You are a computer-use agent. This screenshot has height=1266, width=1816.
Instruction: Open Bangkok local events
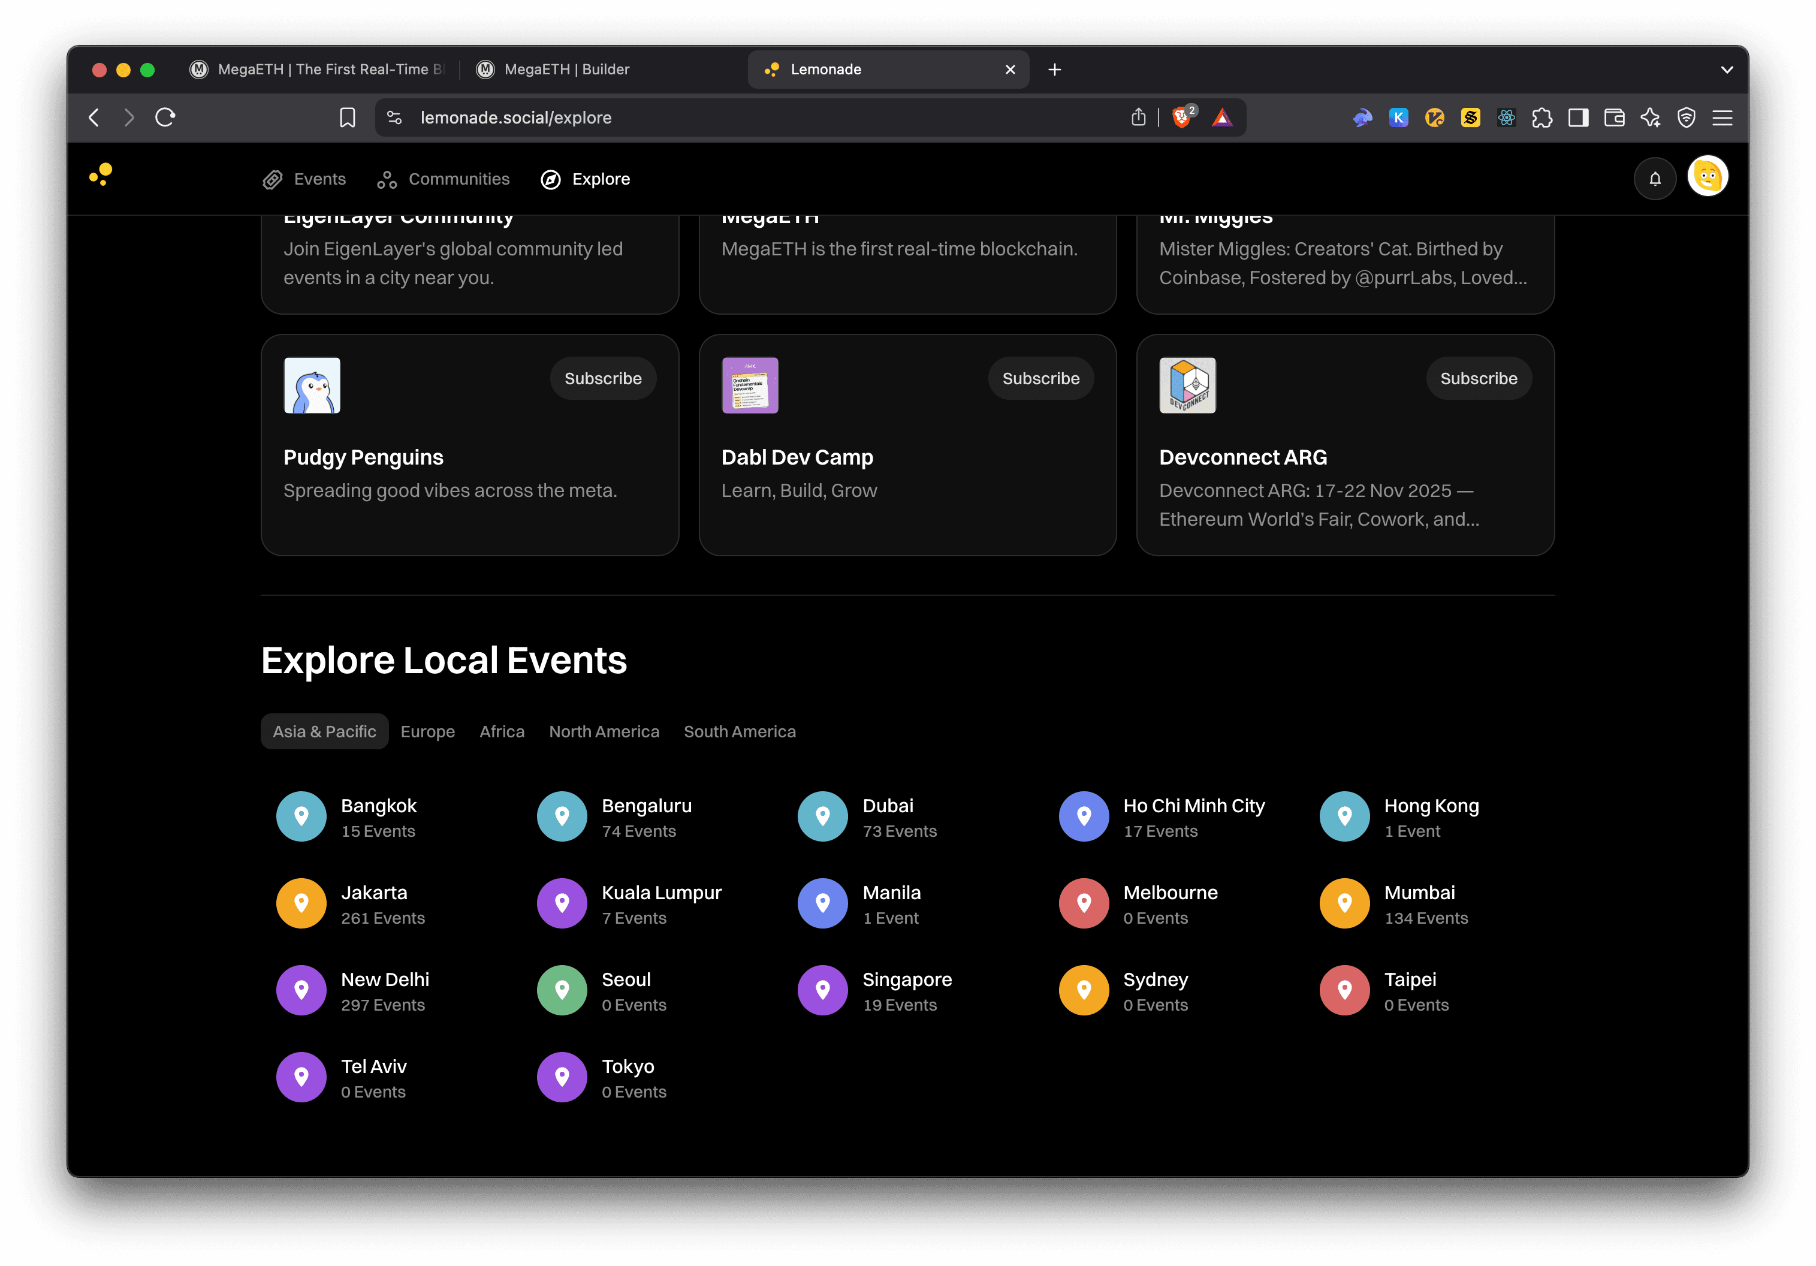pos(346,816)
